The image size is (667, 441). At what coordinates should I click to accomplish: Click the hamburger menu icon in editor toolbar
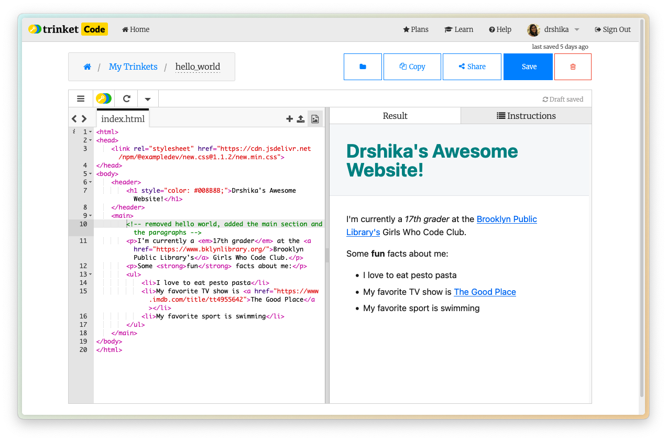point(81,98)
